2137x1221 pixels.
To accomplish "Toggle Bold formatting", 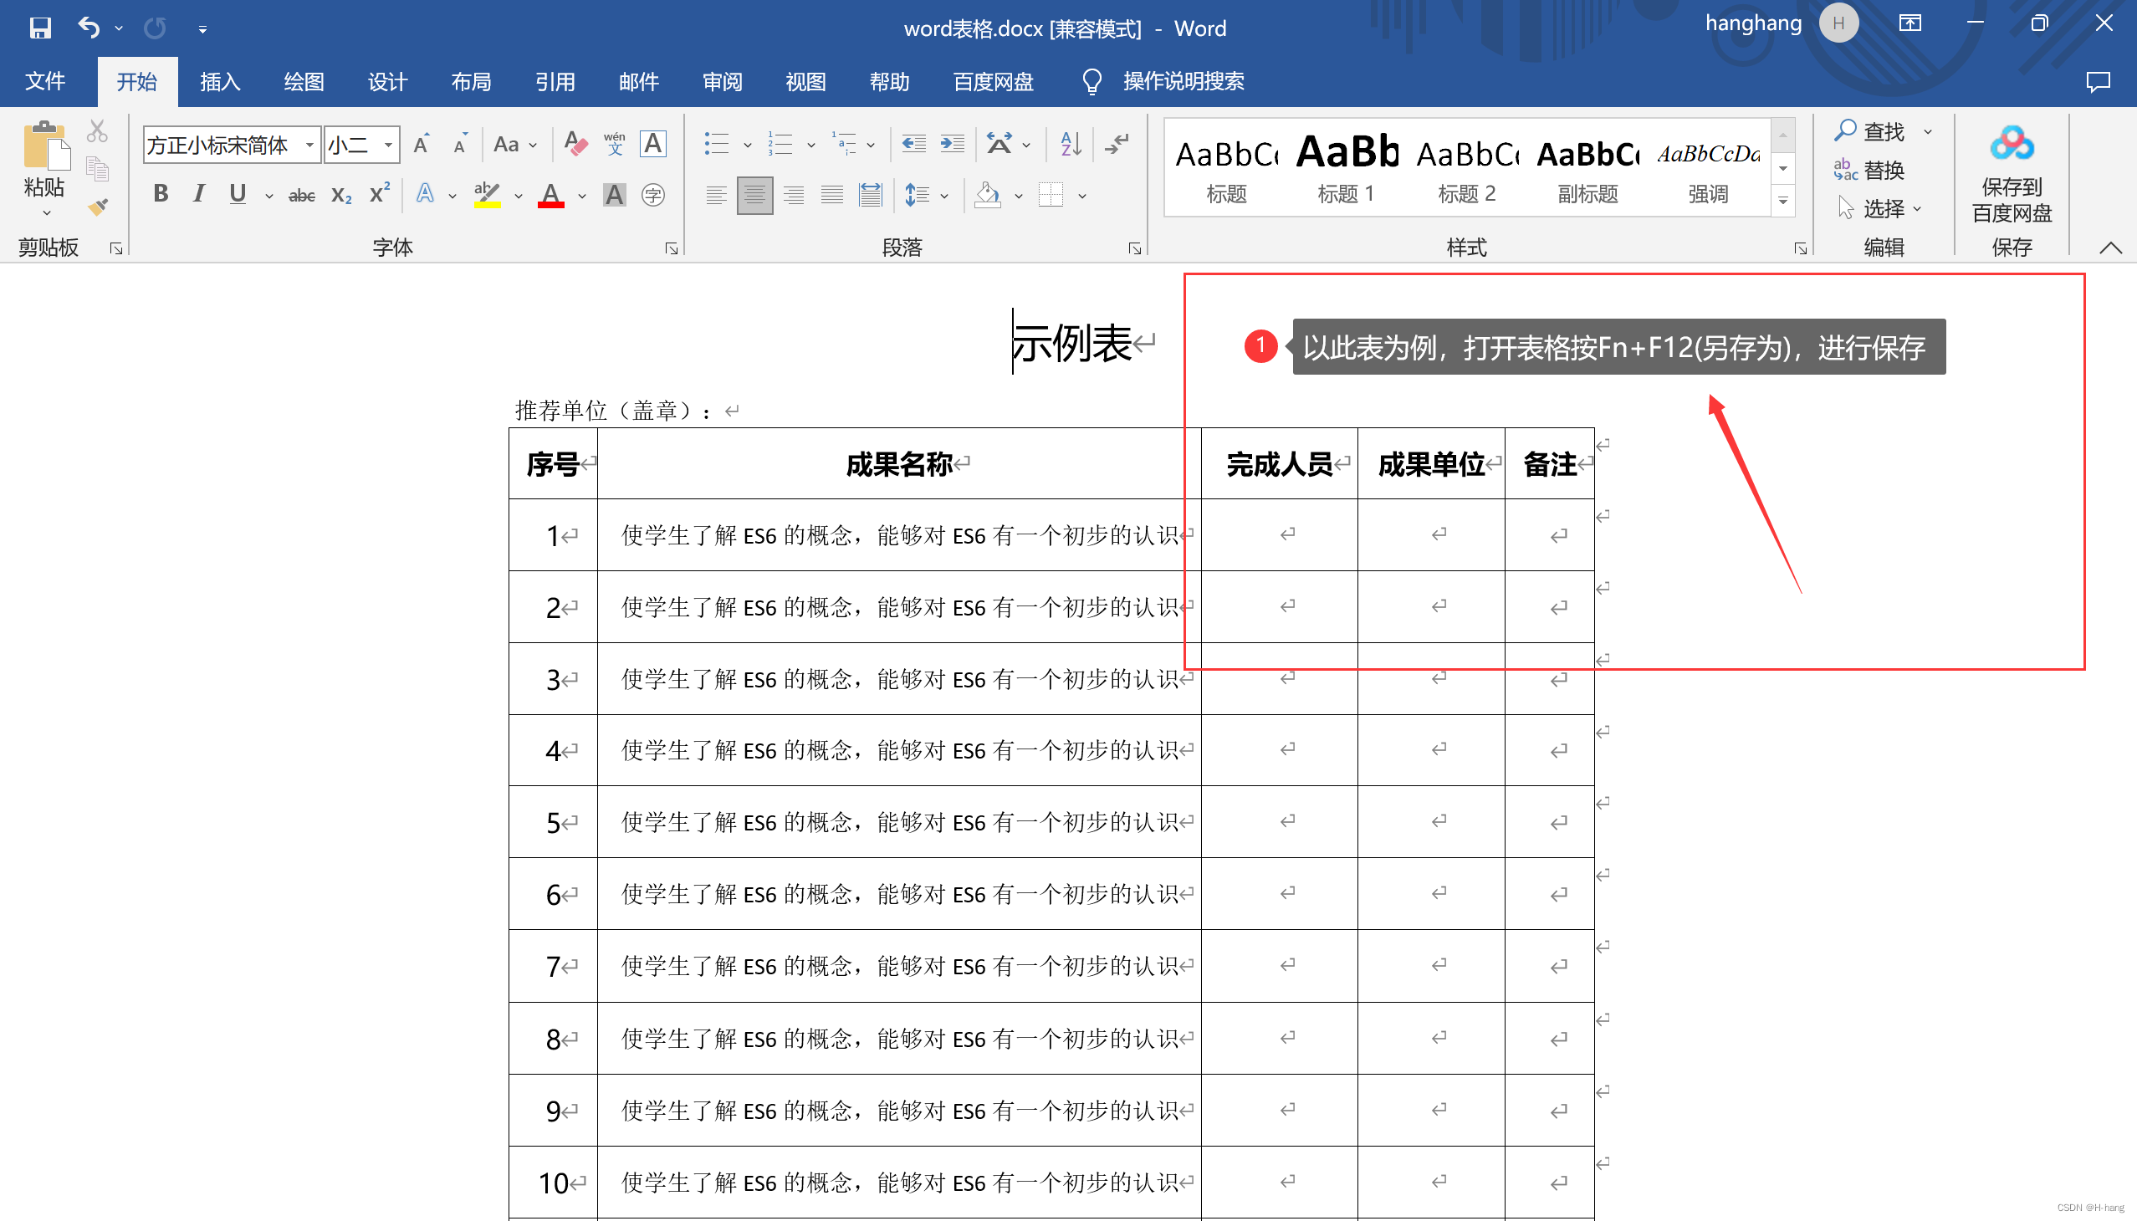I will point(161,195).
